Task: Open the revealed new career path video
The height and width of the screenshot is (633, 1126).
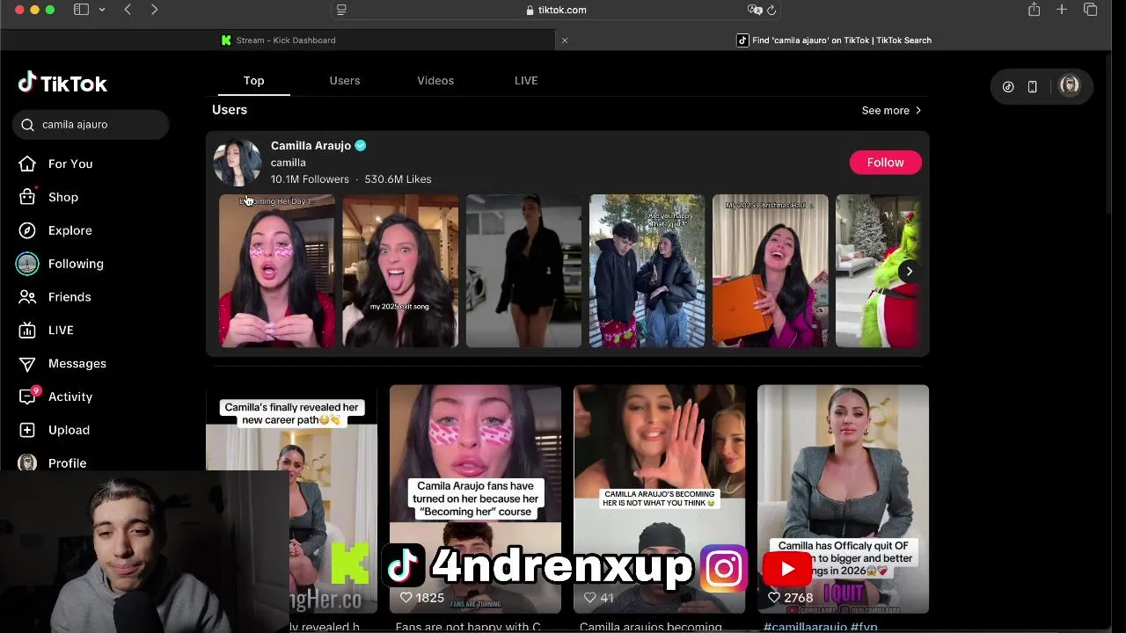Action: (291, 498)
